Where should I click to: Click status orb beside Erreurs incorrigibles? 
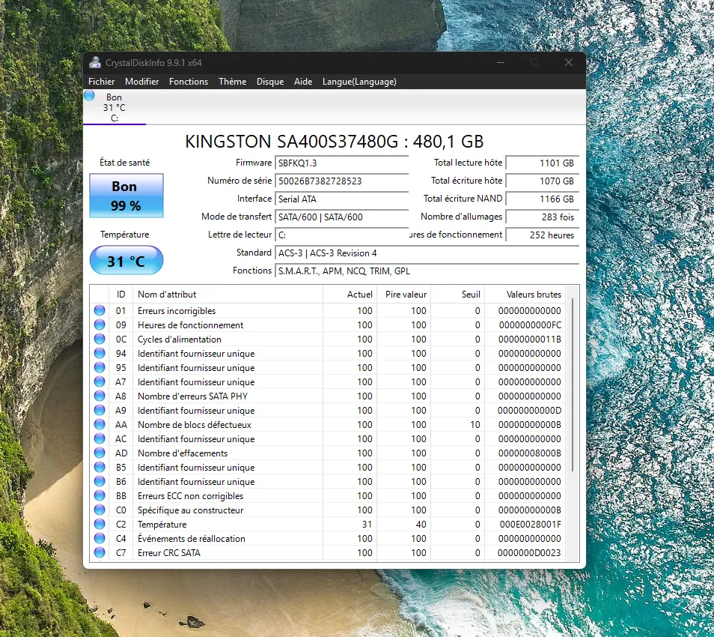click(100, 310)
